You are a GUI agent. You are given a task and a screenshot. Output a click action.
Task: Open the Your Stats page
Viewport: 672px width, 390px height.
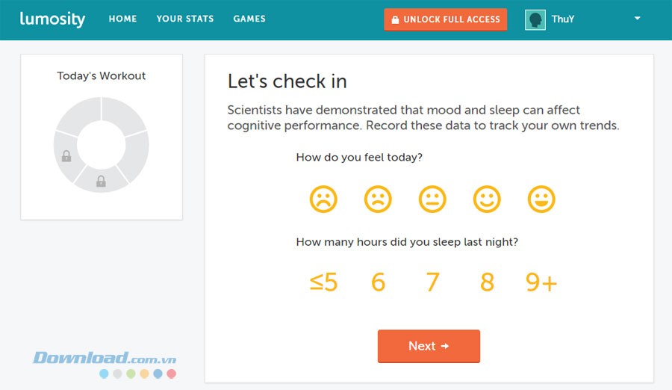point(185,19)
